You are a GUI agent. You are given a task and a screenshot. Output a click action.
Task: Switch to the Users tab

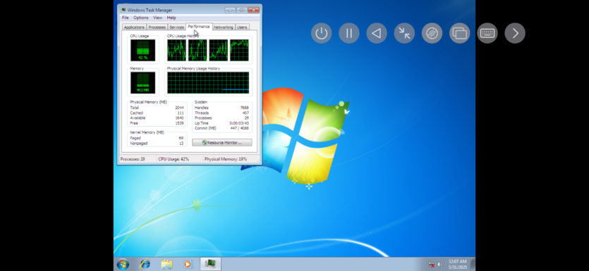tap(242, 27)
